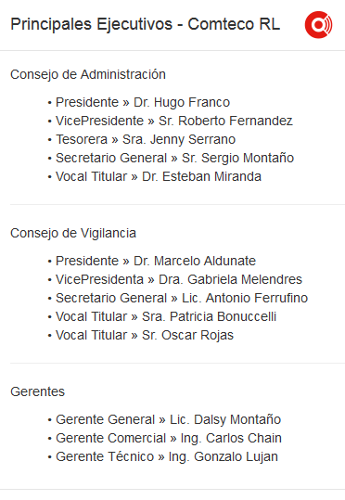Viewport: 345px width, 500px height.
Task: Click the name Gonzalo Lujan
Action: [236, 456]
